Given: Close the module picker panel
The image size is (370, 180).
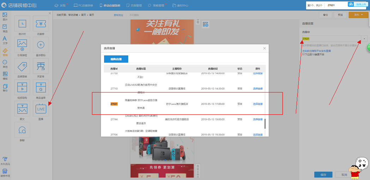Looking at the screenshot, I should tap(50, 13).
